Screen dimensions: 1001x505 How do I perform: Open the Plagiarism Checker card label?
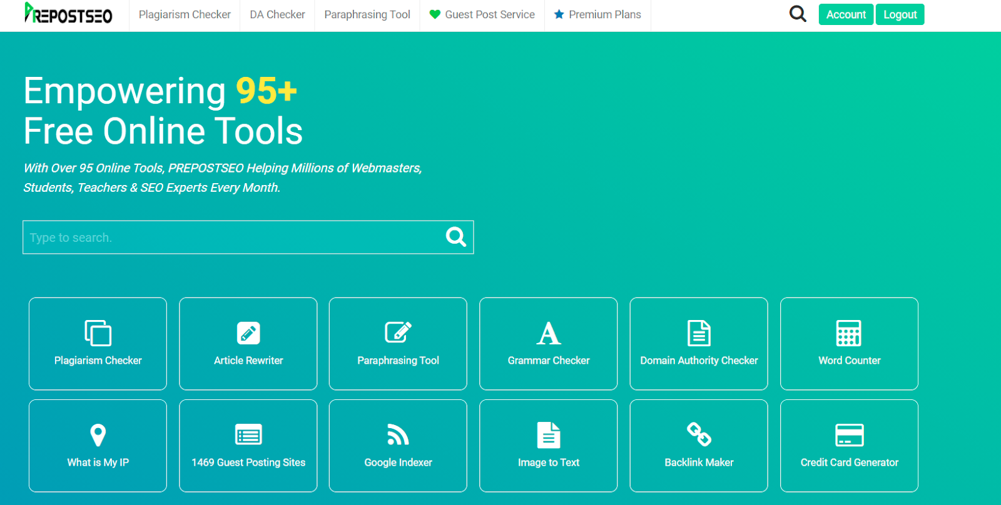[98, 361]
